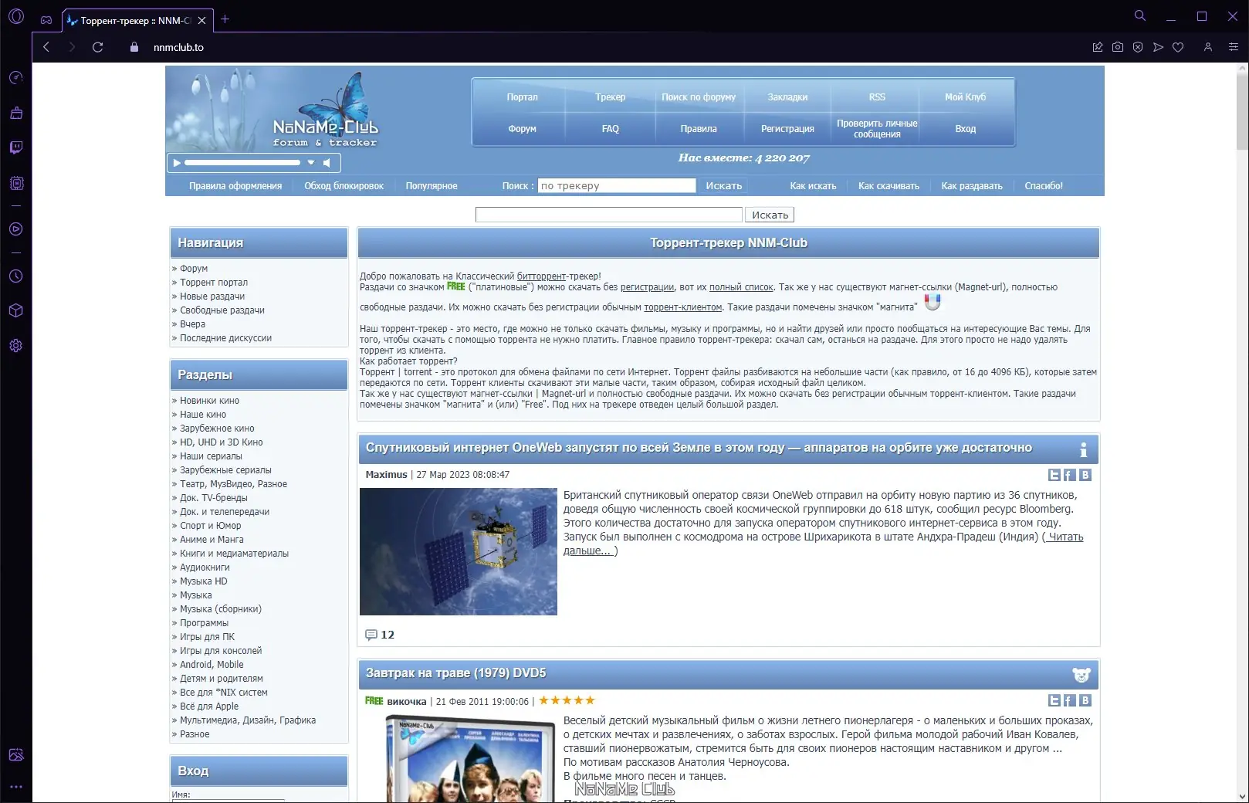Expand the audio player dropdown arrow
Viewport: 1249px width, 803px height.
tap(311, 163)
